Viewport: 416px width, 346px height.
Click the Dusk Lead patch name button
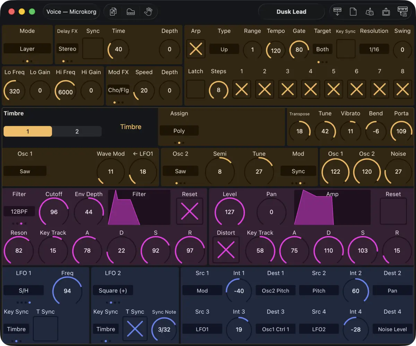tap(291, 12)
